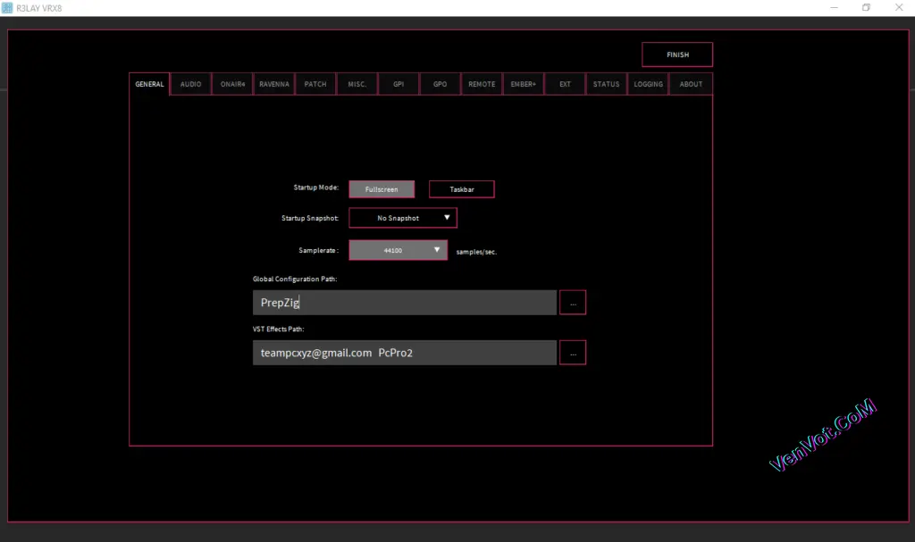915x542 pixels.
Task: Select the GPI tab
Action: click(x=399, y=84)
